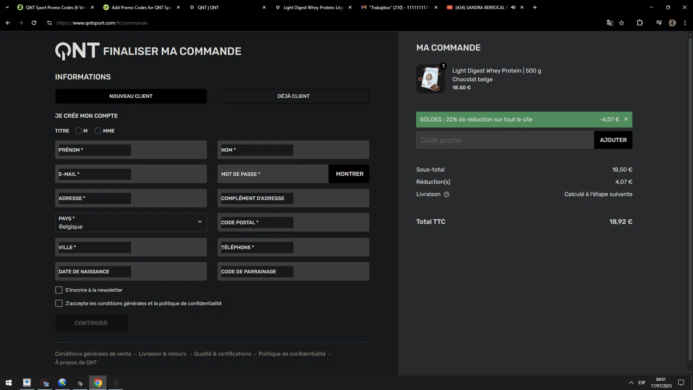Click the translate page icon
693x390 pixels.
pos(610,23)
